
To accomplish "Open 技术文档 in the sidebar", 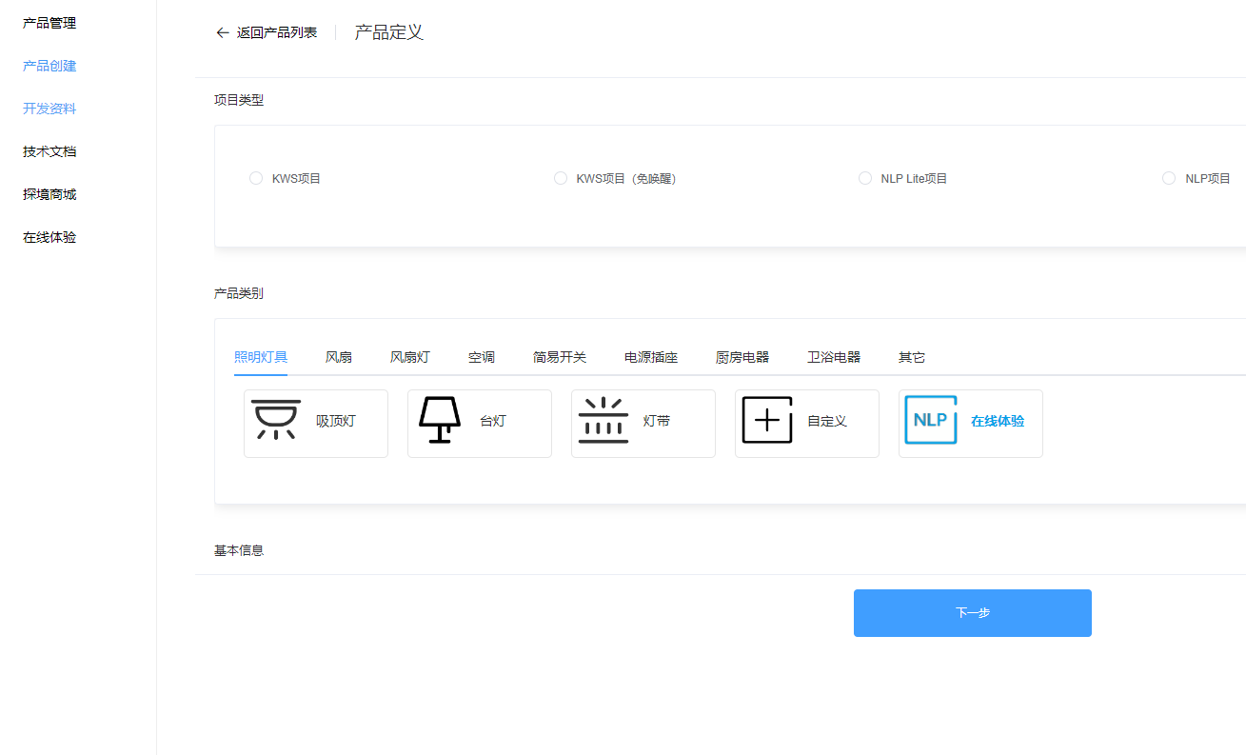I will (x=49, y=151).
